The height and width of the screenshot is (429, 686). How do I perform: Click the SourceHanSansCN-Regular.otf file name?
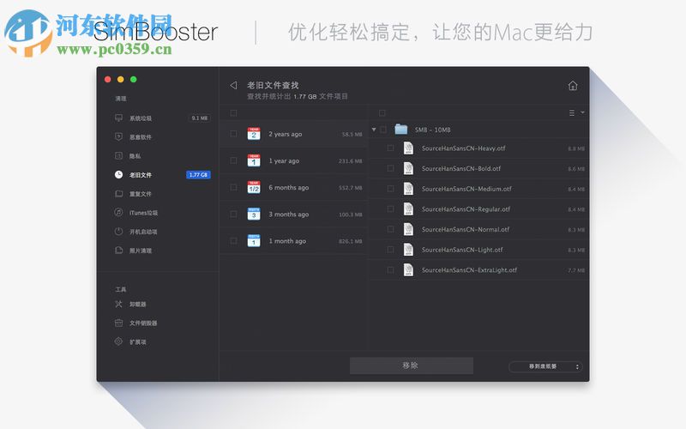point(466,209)
